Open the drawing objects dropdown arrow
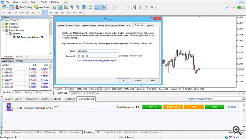The width and height of the screenshot is (246, 139). coord(155,7)
